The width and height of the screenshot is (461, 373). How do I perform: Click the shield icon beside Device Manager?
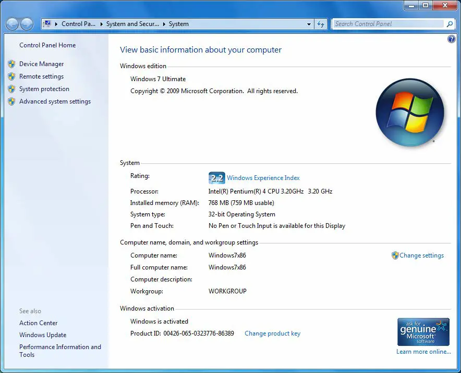(x=12, y=64)
